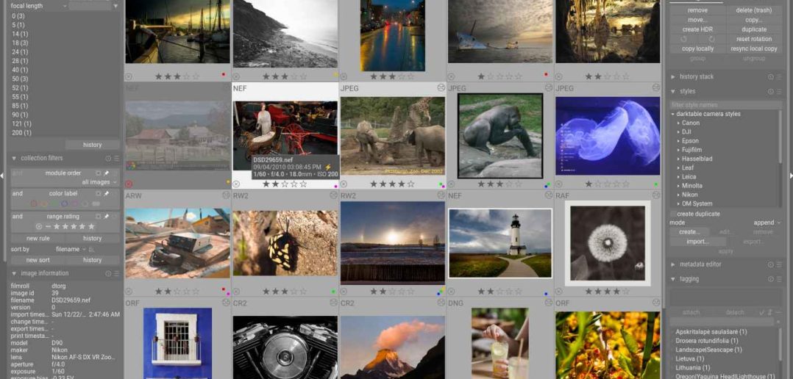
Task: Expand the metadata editor module
Action: tap(673, 264)
